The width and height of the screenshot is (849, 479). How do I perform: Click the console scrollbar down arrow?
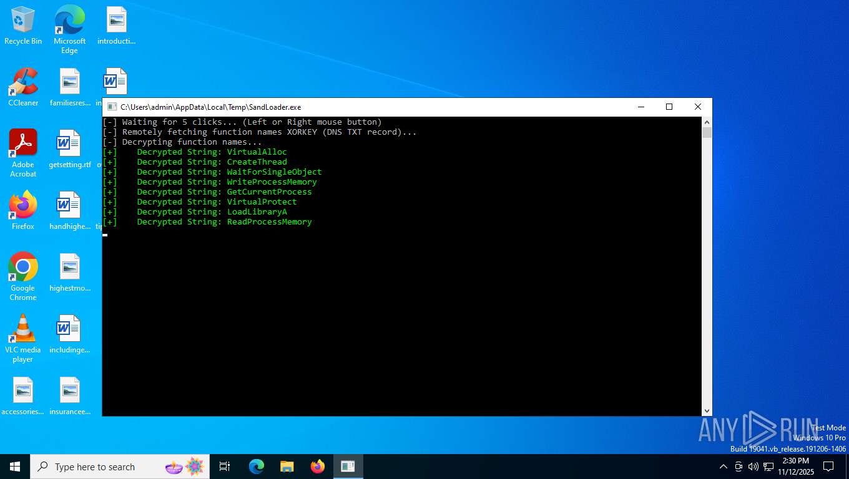(707, 411)
